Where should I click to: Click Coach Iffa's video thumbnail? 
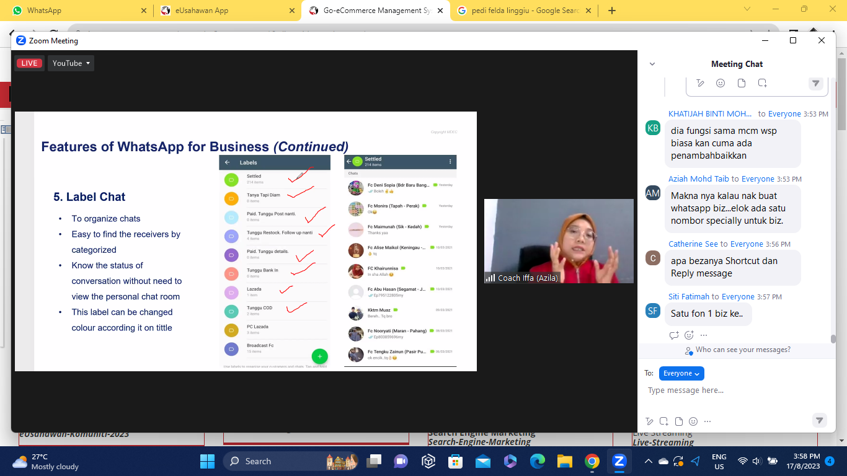coord(559,241)
